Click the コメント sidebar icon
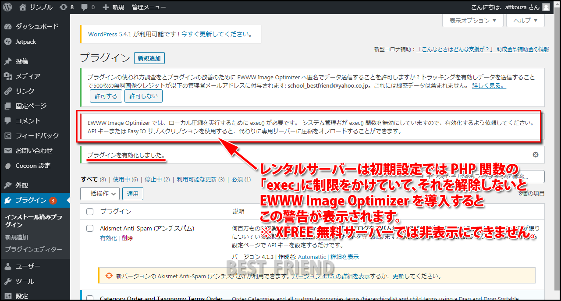Screen dimensions: 561x301 [8, 121]
